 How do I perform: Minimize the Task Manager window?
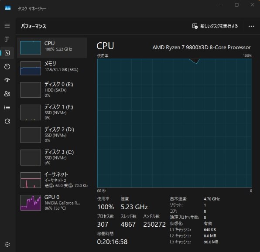(221, 5)
